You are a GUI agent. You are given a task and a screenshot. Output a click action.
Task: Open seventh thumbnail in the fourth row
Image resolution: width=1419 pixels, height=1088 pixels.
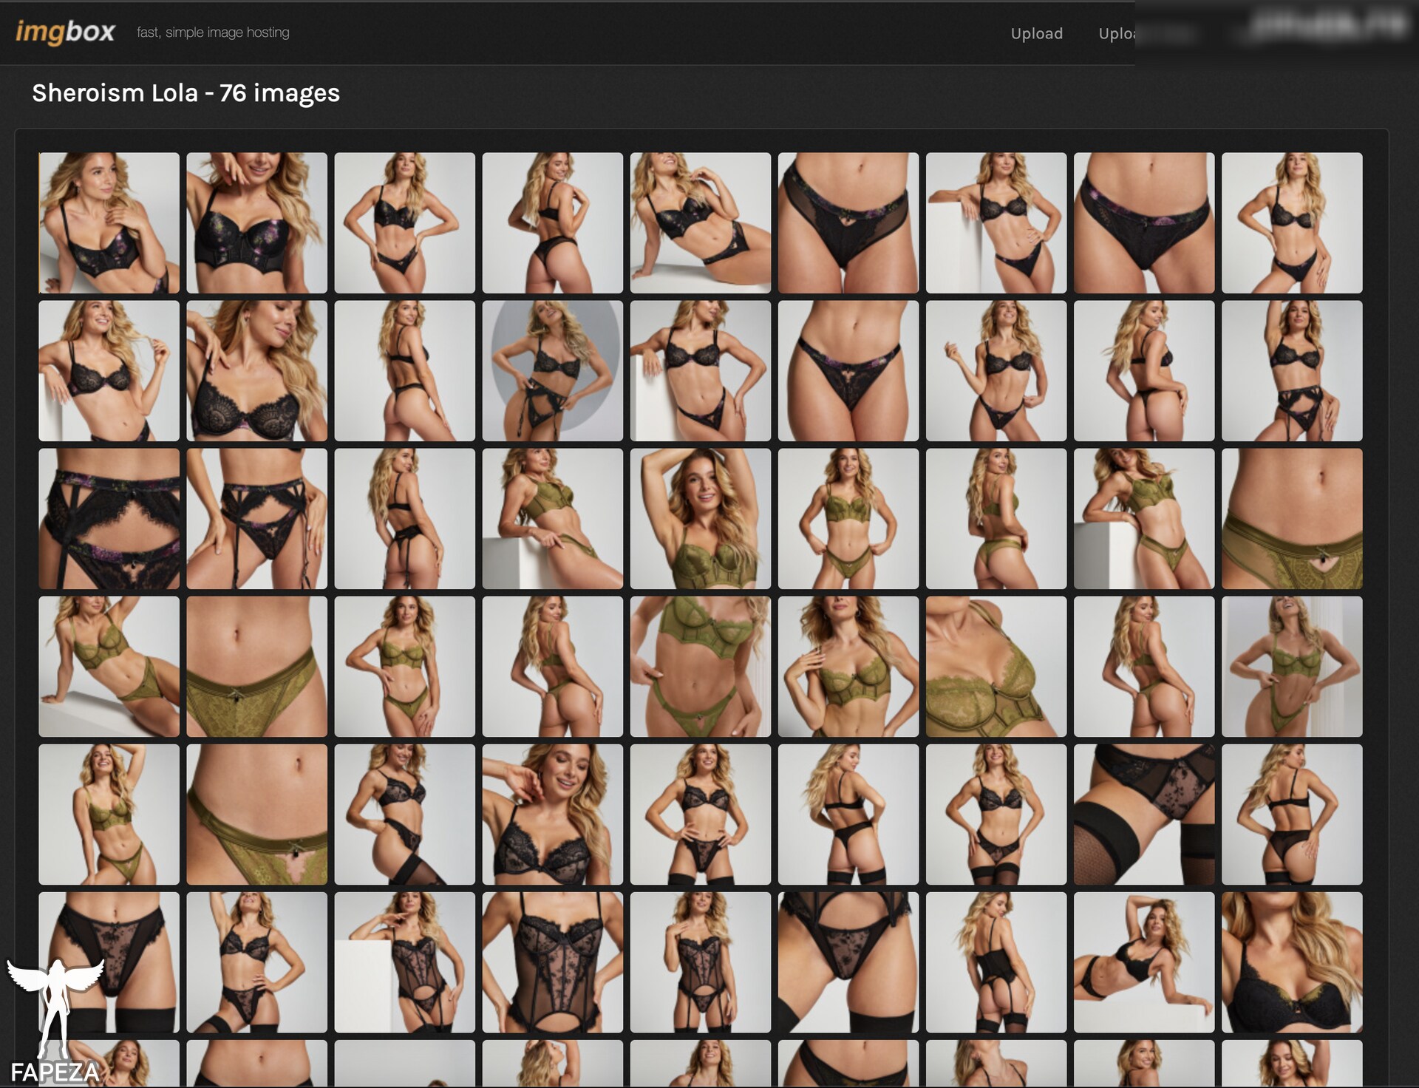point(996,667)
